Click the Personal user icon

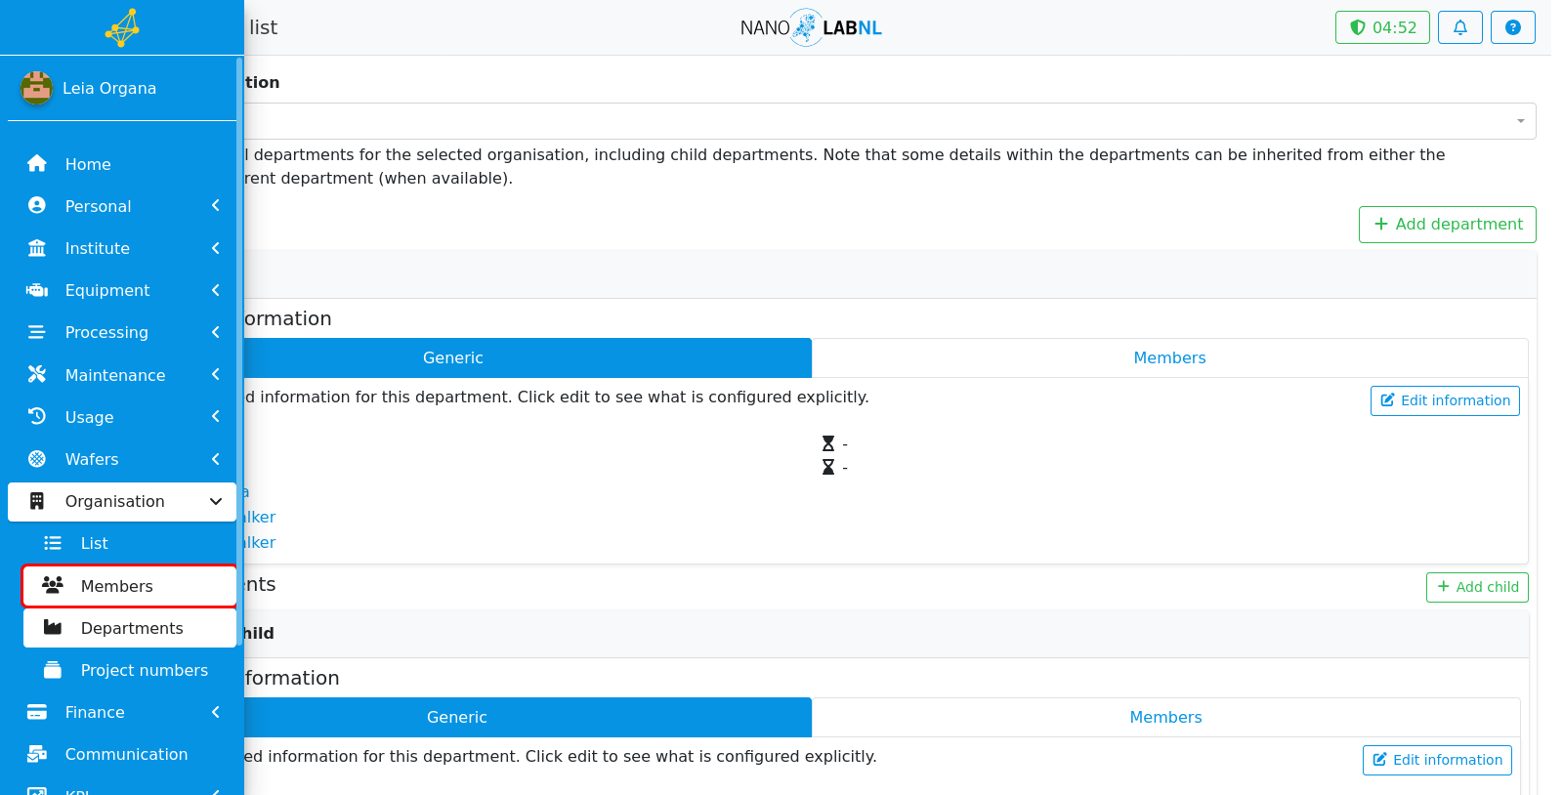click(x=37, y=206)
